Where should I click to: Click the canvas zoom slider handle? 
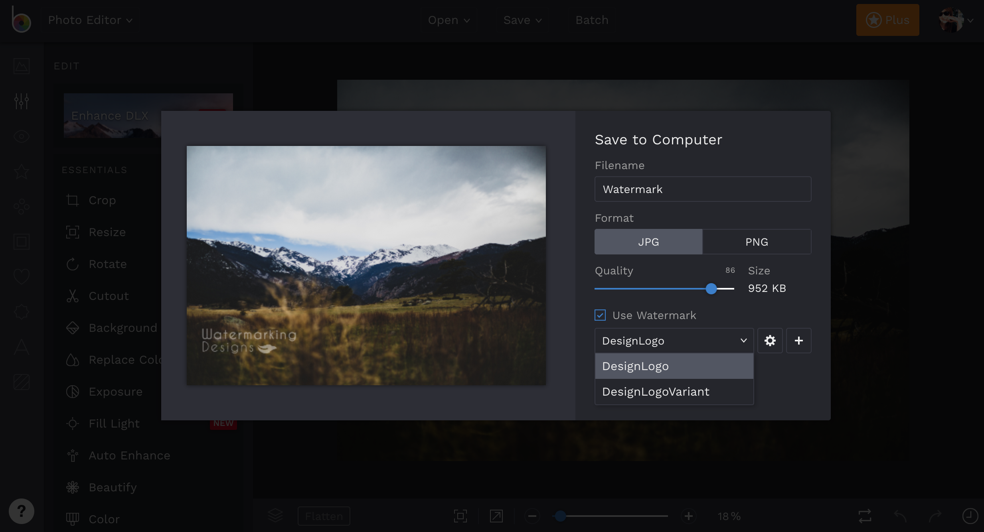(x=561, y=516)
